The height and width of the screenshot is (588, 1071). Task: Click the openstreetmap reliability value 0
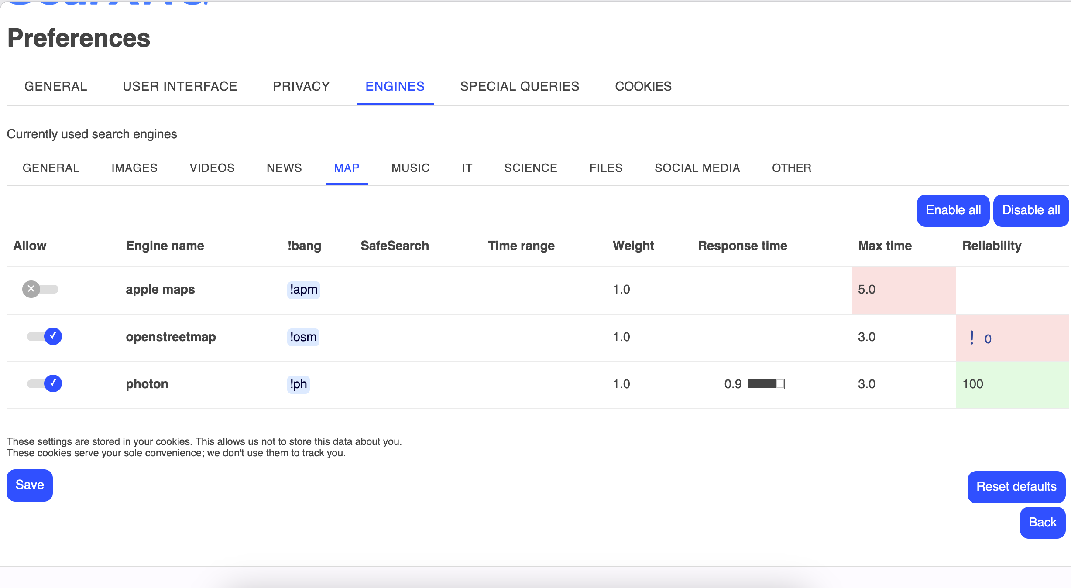coord(988,339)
